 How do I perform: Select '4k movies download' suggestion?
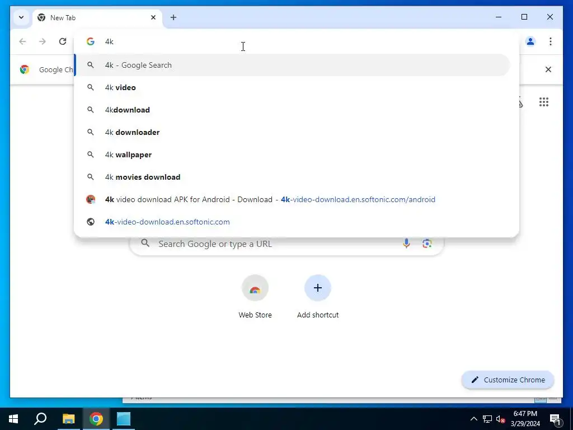(292, 177)
